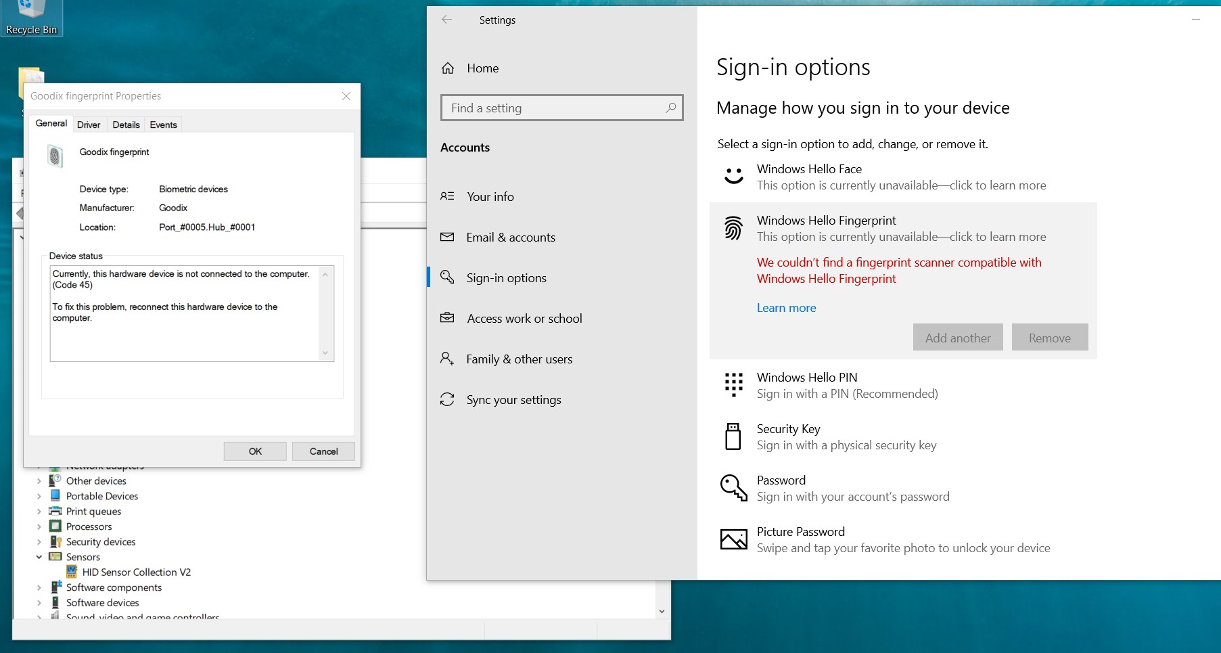Expand the Portable Devices tree node
The image size is (1221, 653).
tap(39, 496)
